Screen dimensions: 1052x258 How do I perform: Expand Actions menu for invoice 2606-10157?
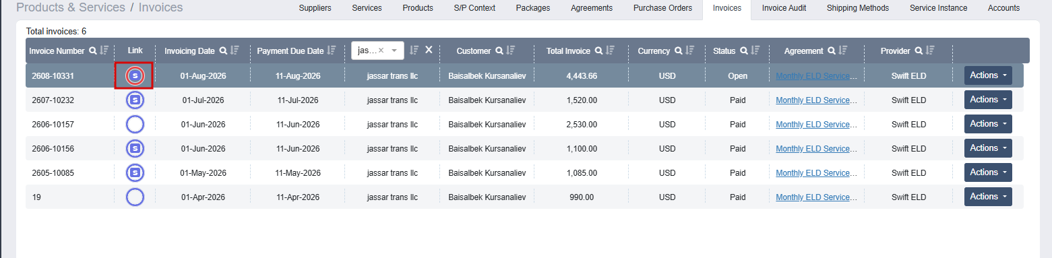click(x=988, y=124)
